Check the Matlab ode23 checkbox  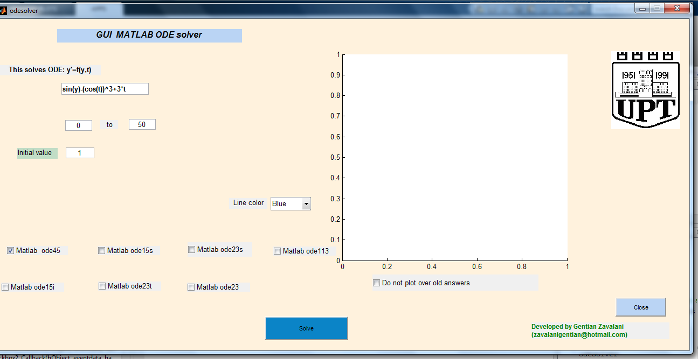pos(191,287)
